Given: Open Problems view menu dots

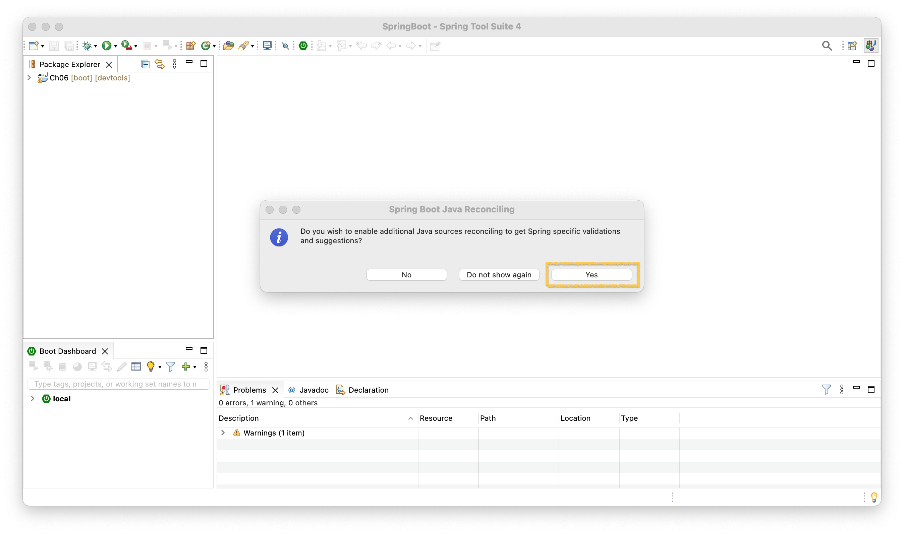Looking at the screenshot, I should [x=842, y=389].
